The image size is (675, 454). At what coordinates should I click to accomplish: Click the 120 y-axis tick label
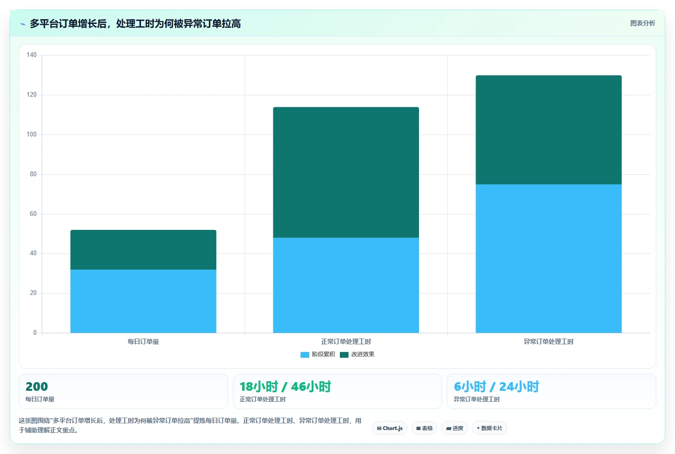[32, 95]
